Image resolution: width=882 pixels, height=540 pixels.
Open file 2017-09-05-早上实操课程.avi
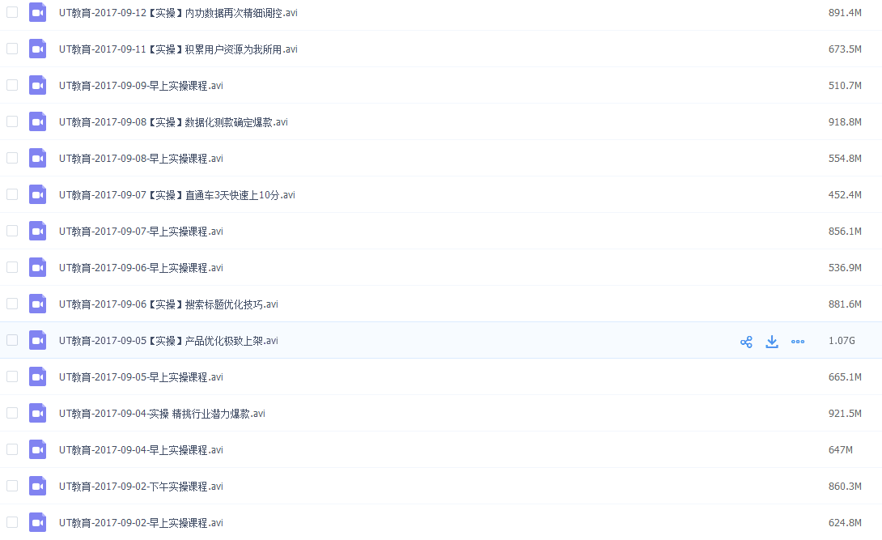[141, 377]
